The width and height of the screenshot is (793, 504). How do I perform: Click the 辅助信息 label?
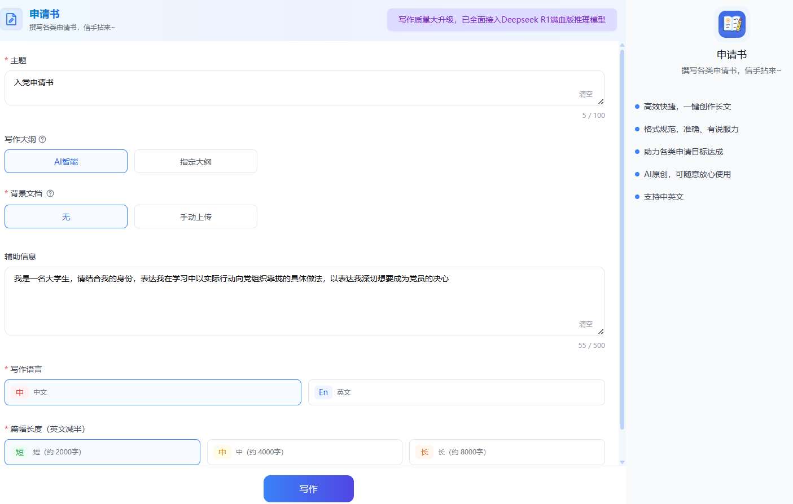[x=20, y=257]
